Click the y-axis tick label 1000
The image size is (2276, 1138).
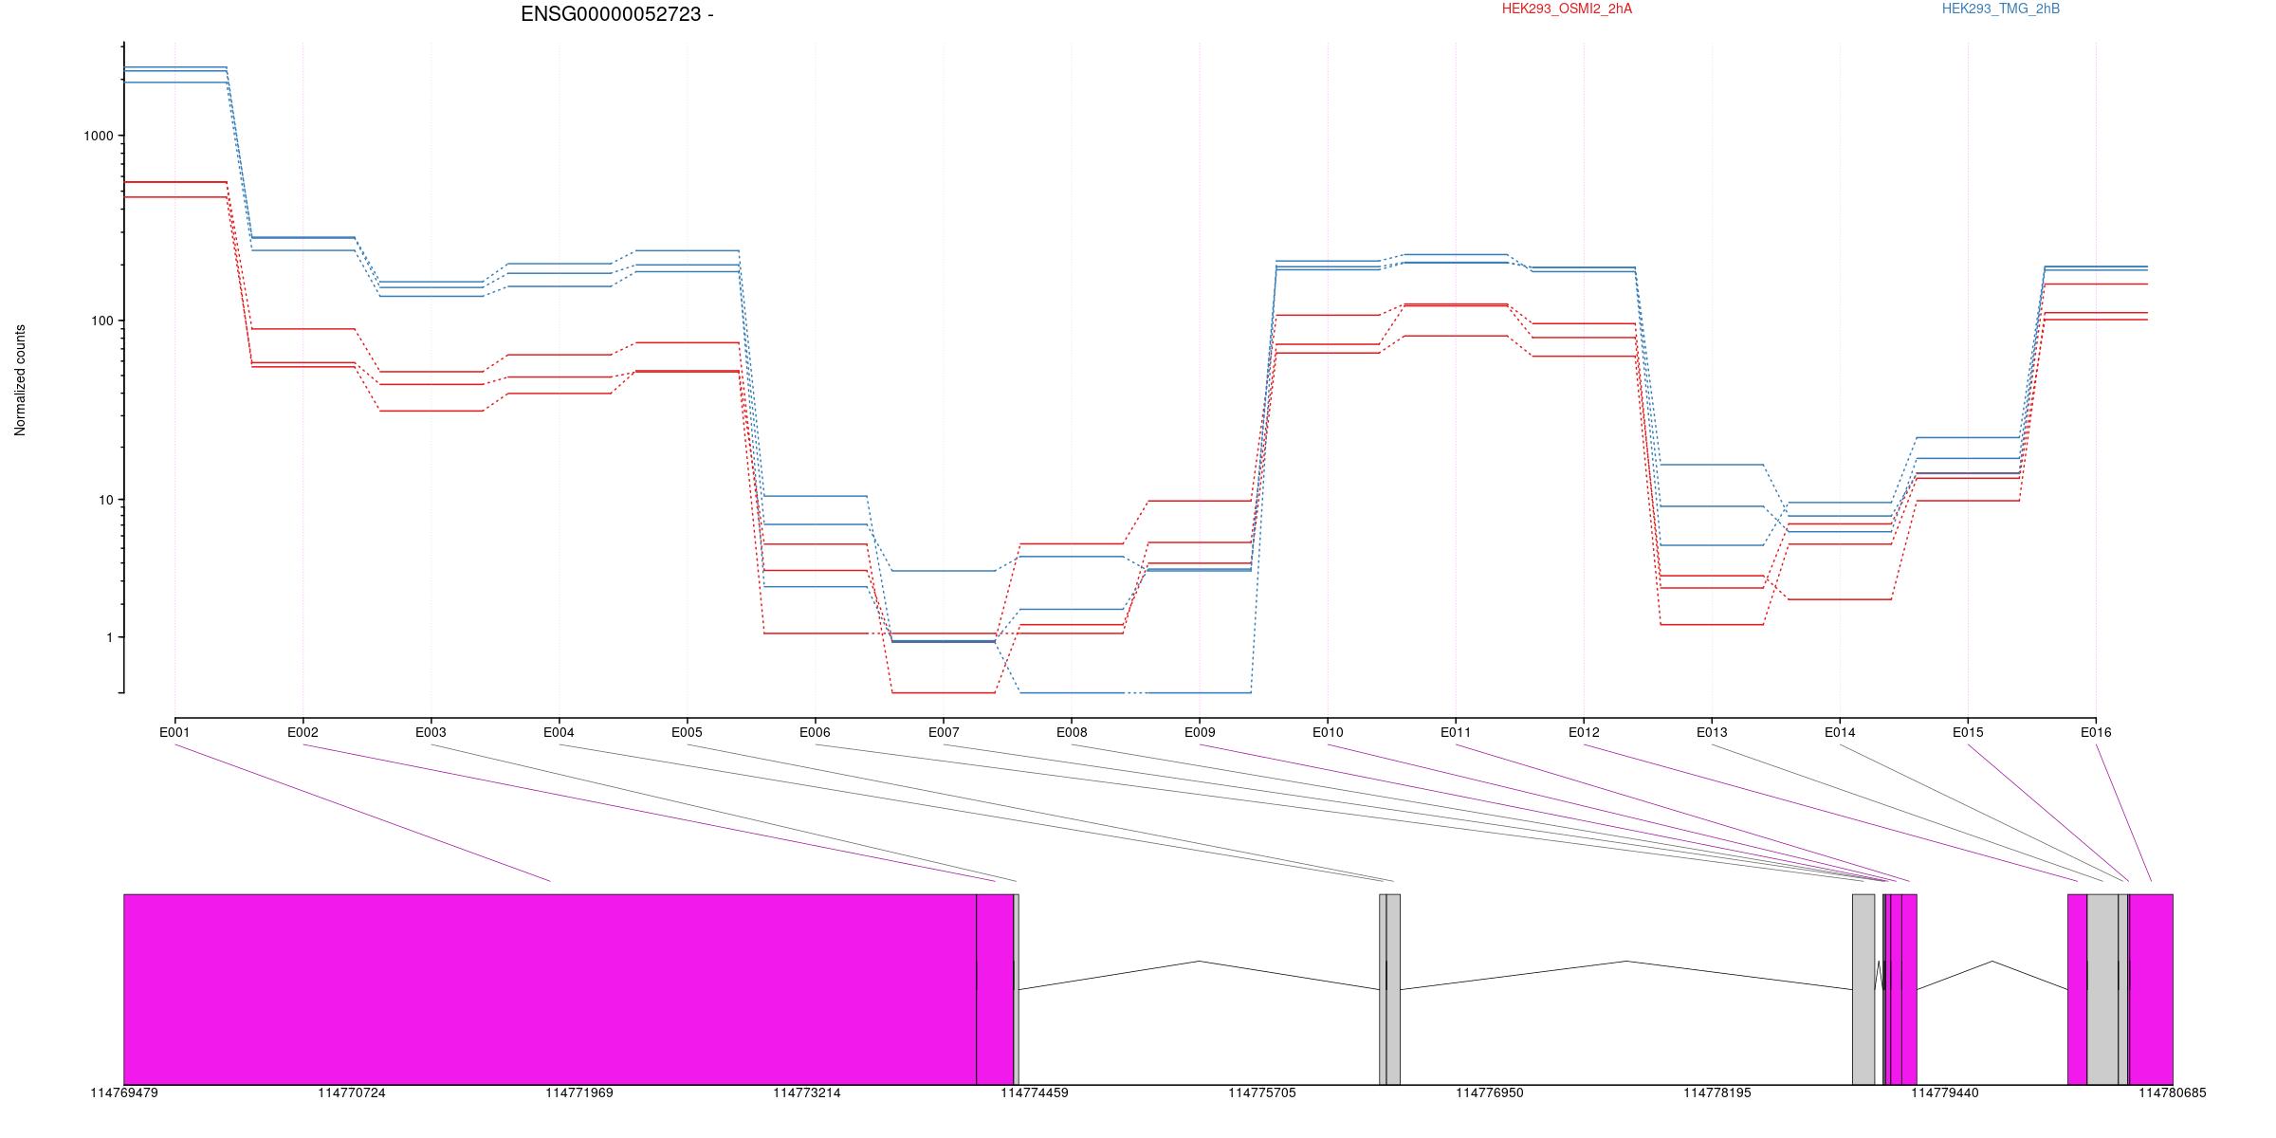pyautogui.click(x=99, y=136)
